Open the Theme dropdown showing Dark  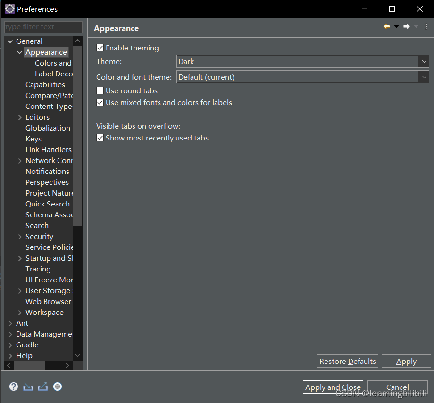pyautogui.click(x=302, y=61)
